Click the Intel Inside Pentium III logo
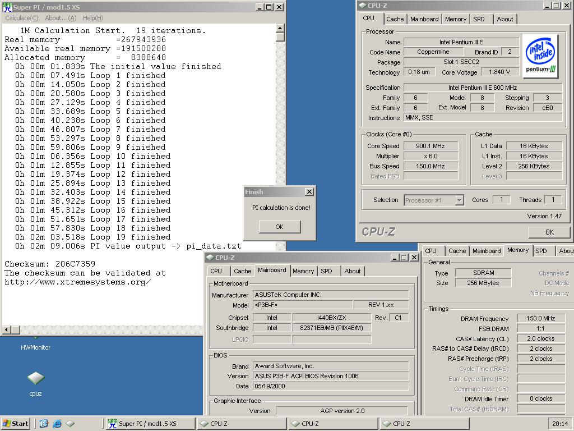The height and width of the screenshot is (431, 574). 540,56
